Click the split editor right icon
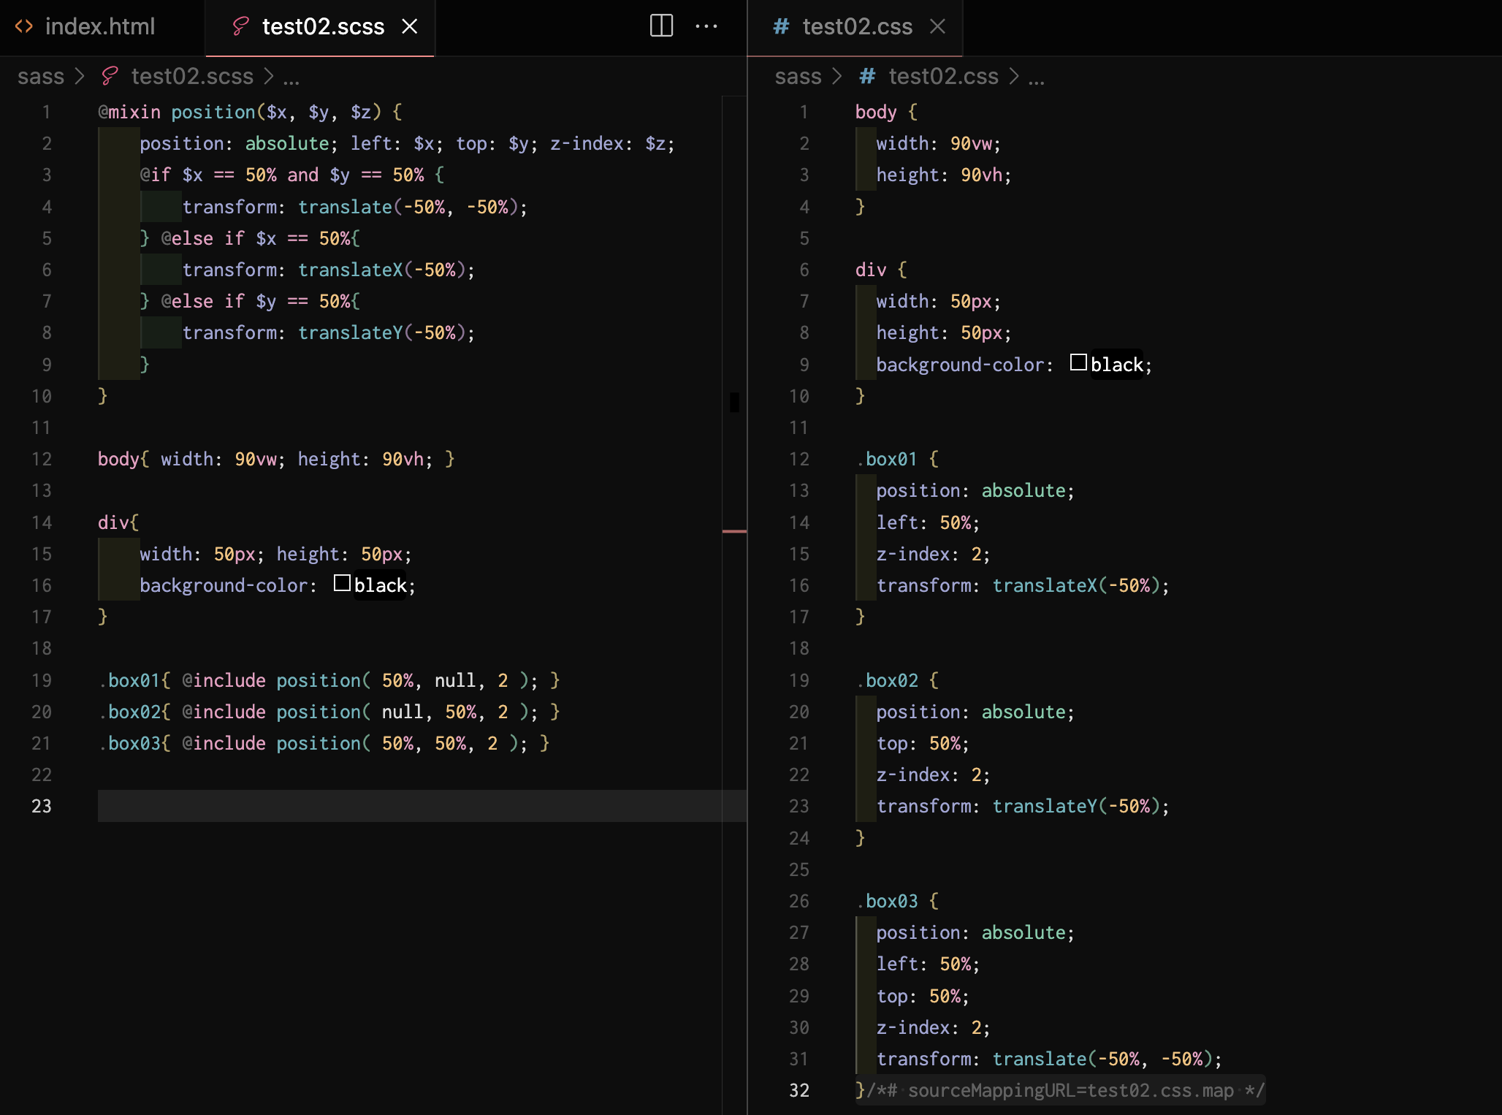 [x=661, y=26]
